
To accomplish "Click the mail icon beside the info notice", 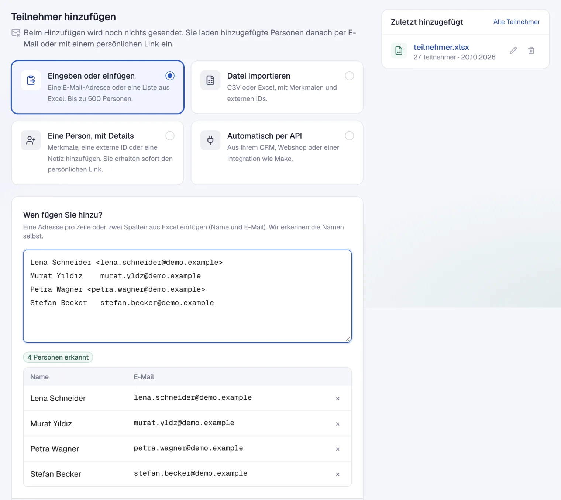I will [16, 33].
